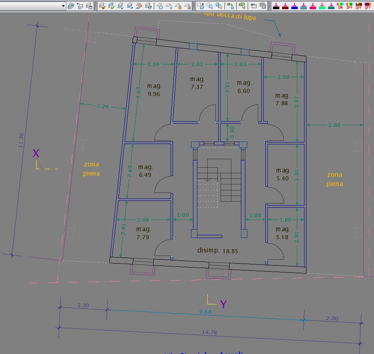This screenshot has width=374, height=354.
Task: Pick the black color brush swatch
Action: (276, 6)
